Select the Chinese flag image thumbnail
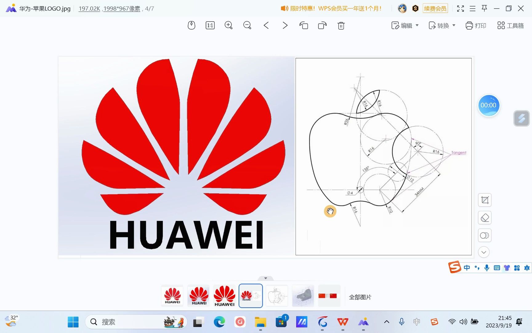This screenshot has width=532, height=333. point(329,296)
